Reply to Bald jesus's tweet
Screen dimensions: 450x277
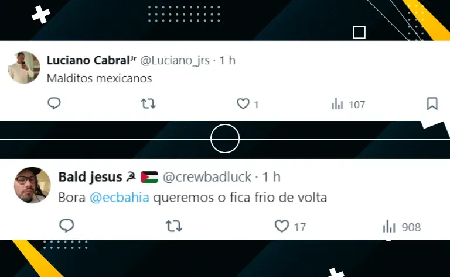pos(67,226)
